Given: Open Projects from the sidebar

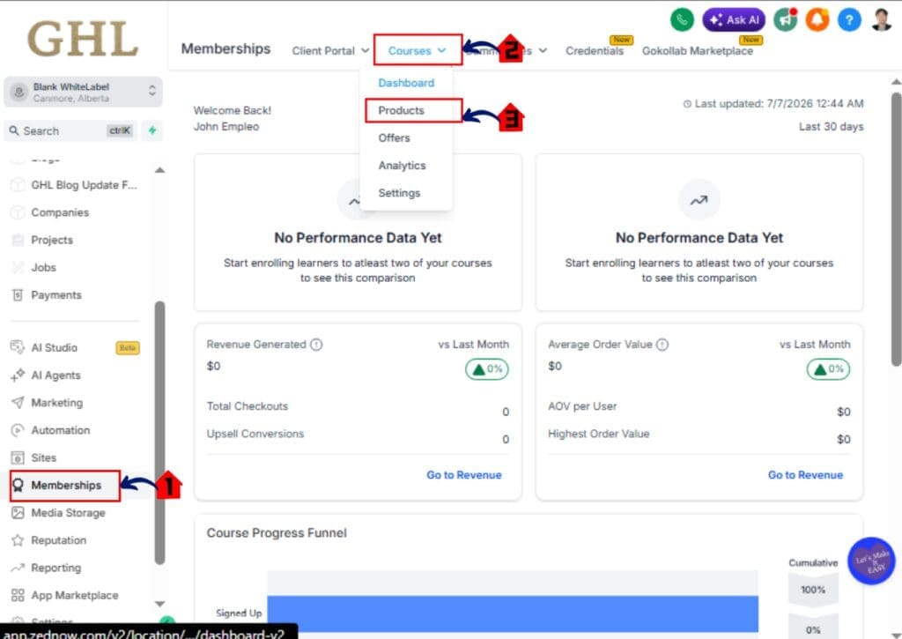Looking at the screenshot, I should [52, 240].
